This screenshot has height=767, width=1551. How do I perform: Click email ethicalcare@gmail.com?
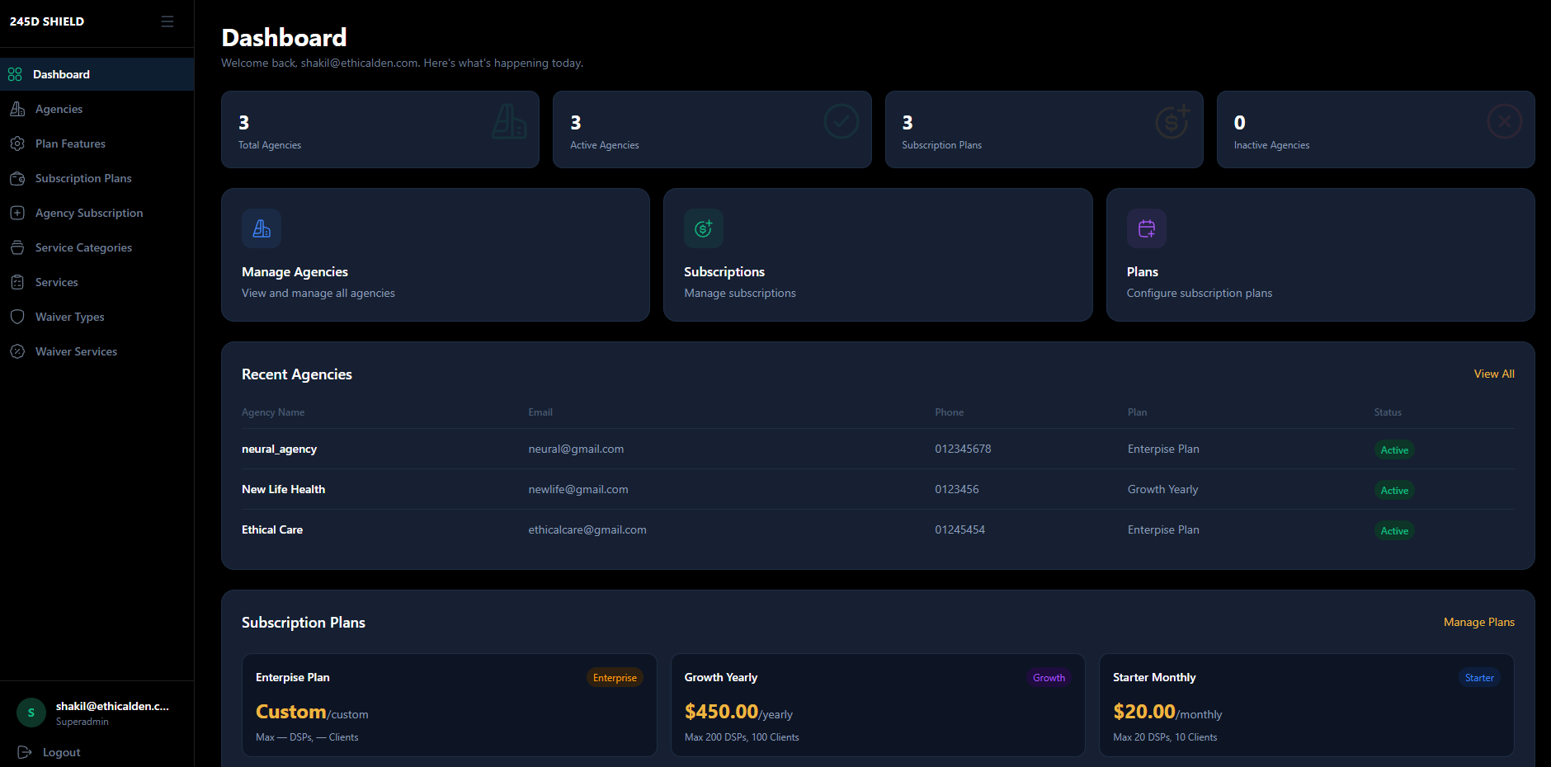click(587, 530)
